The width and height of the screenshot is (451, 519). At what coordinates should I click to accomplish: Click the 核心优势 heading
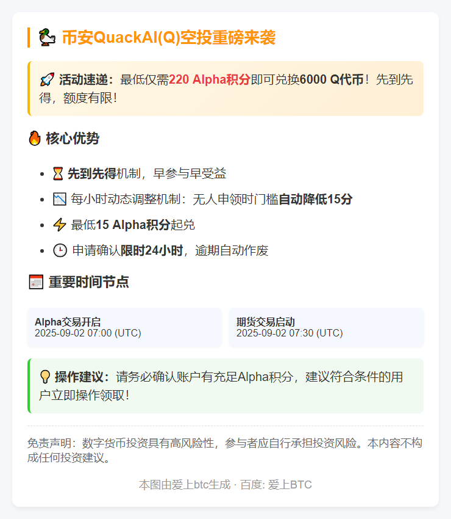click(x=73, y=139)
